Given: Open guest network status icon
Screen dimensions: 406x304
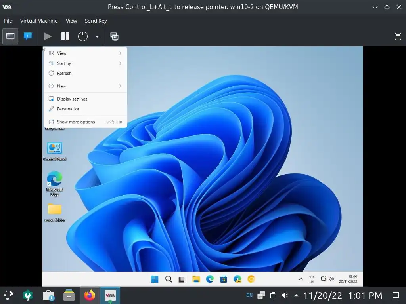Looking at the screenshot, I should pos(324,279).
